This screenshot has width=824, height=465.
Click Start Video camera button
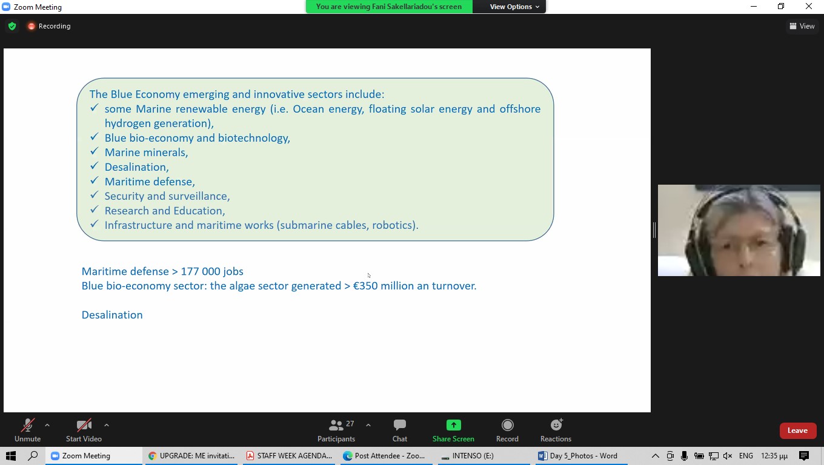pyautogui.click(x=84, y=430)
